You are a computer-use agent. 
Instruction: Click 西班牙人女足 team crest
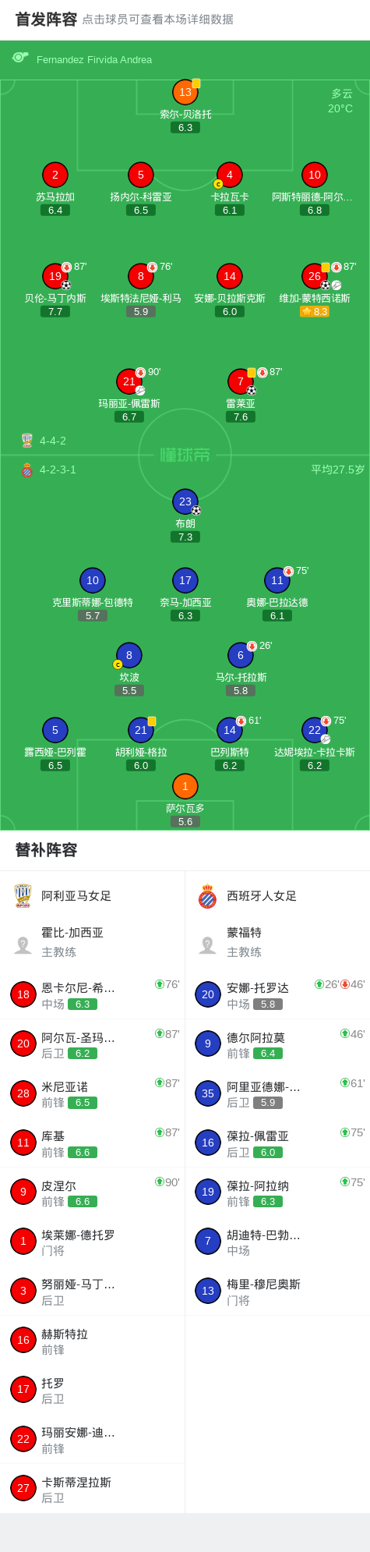(x=207, y=895)
